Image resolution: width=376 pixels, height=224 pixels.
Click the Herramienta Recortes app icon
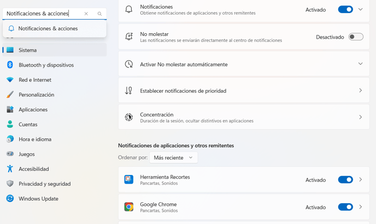tap(129, 179)
